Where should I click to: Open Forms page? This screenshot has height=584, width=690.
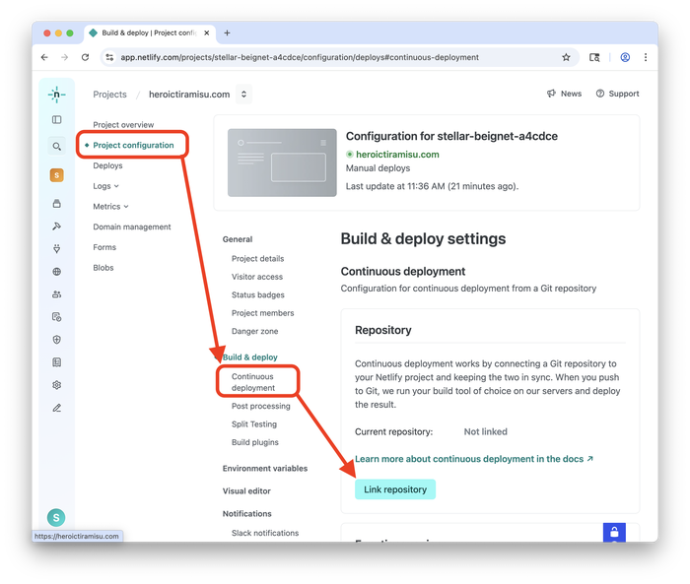pyautogui.click(x=104, y=247)
